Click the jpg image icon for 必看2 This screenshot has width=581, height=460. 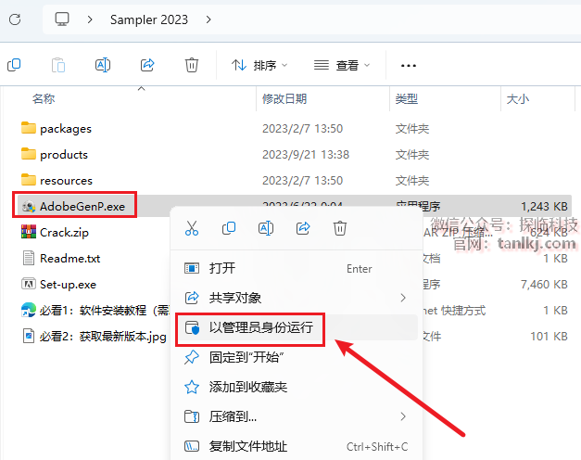pyautogui.click(x=29, y=336)
